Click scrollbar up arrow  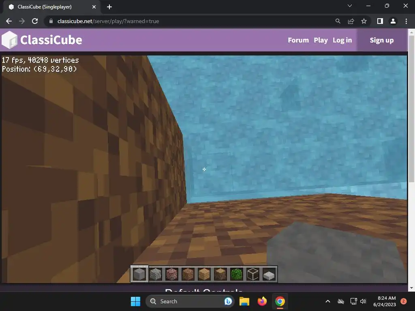pos(411,32)
